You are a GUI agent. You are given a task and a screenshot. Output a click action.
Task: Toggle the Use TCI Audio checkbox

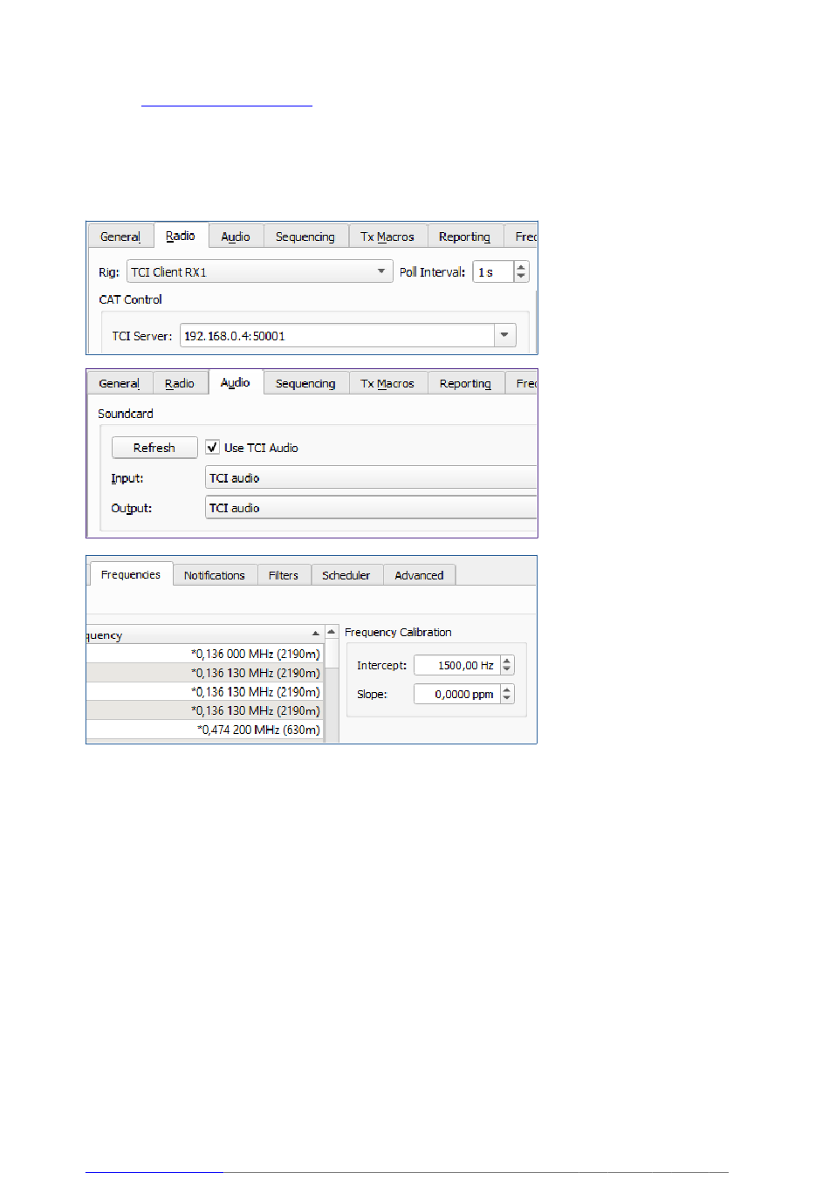point(212,448)
